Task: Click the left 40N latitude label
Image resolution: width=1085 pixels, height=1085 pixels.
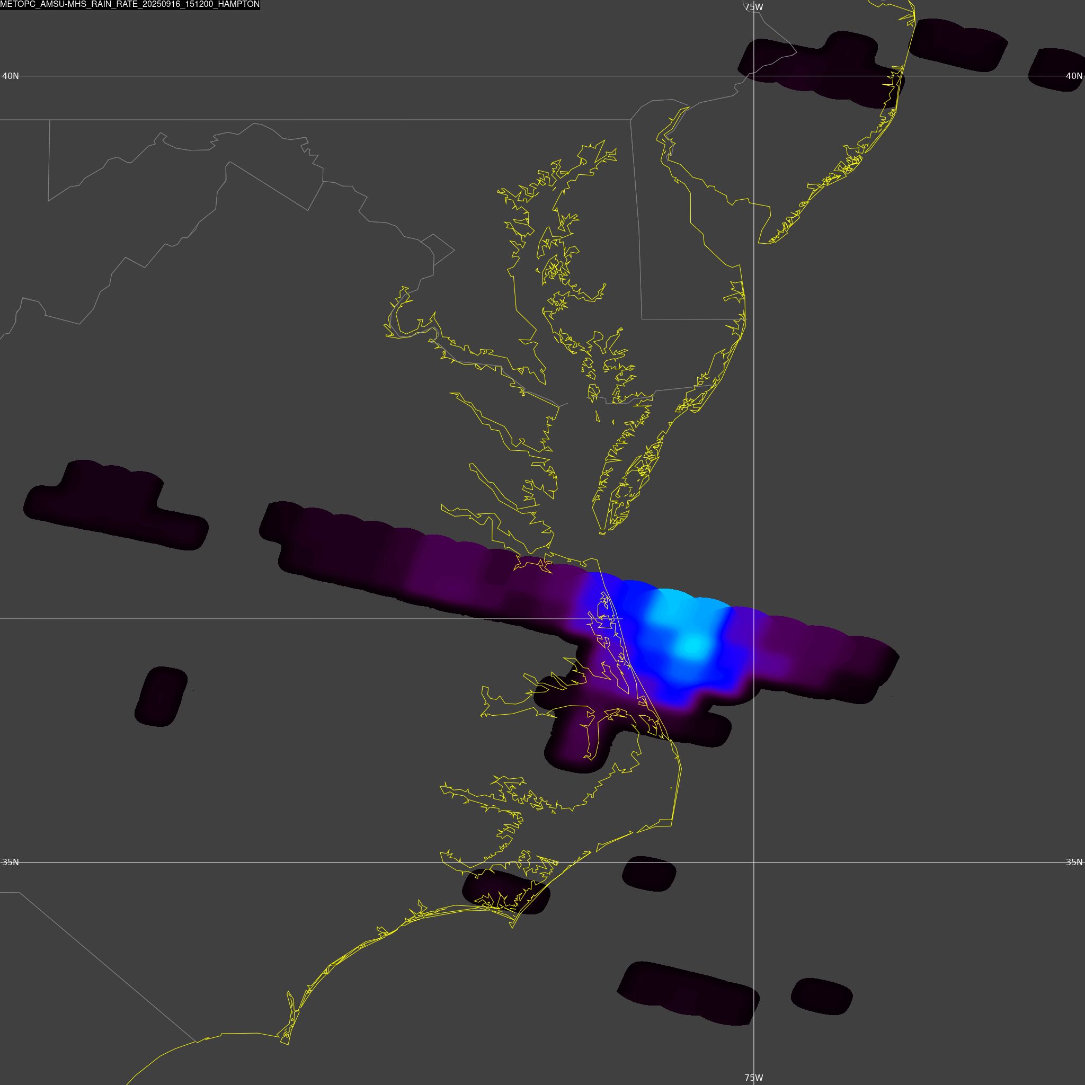Action: (x=11, y=76)
